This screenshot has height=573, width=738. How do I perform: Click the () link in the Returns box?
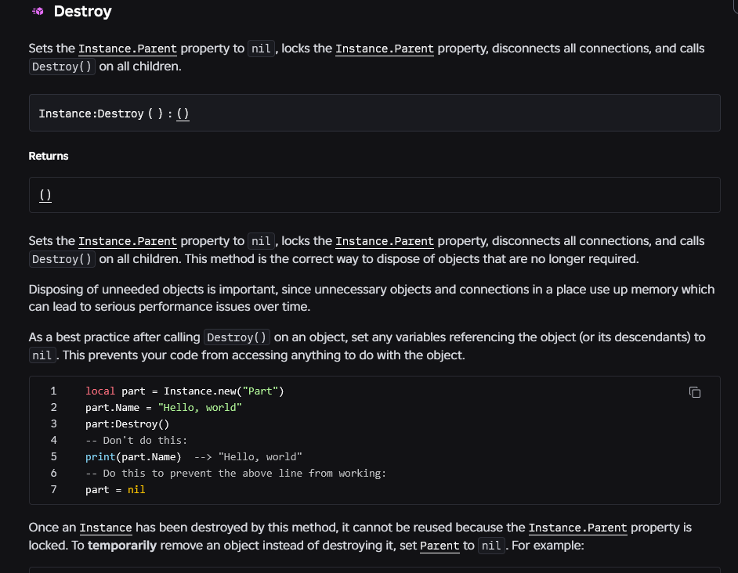[x=45, y=195]
